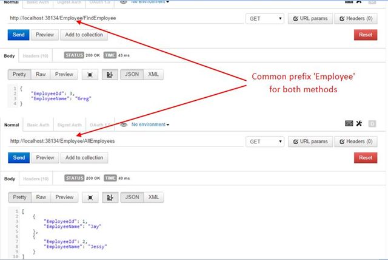Click Preview next to Send for AllEmployees

[45, 157]
